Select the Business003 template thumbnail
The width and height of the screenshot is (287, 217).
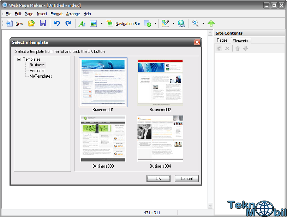click(103, 139)
